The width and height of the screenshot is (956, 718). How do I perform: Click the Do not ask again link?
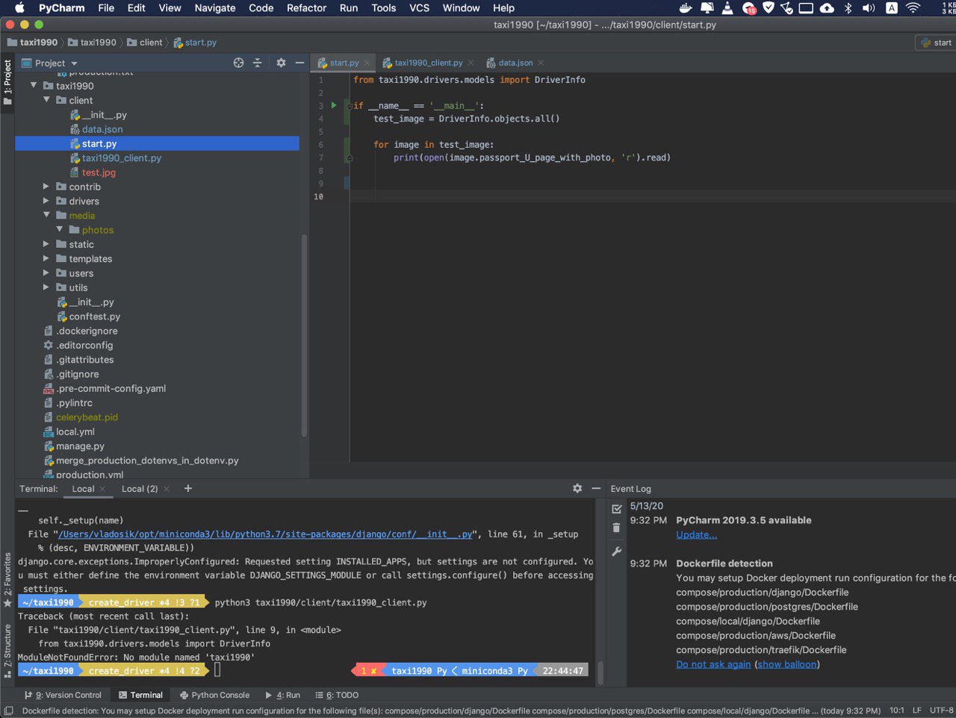pyautogui.click(x=713, y=664)
